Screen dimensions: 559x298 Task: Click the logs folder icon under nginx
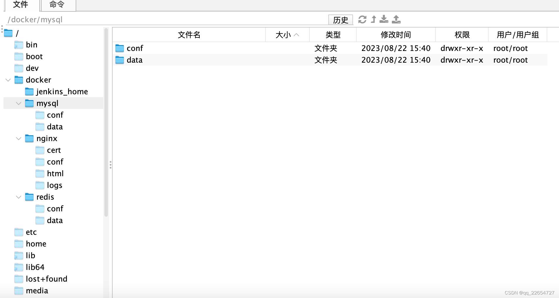(40, 185)
